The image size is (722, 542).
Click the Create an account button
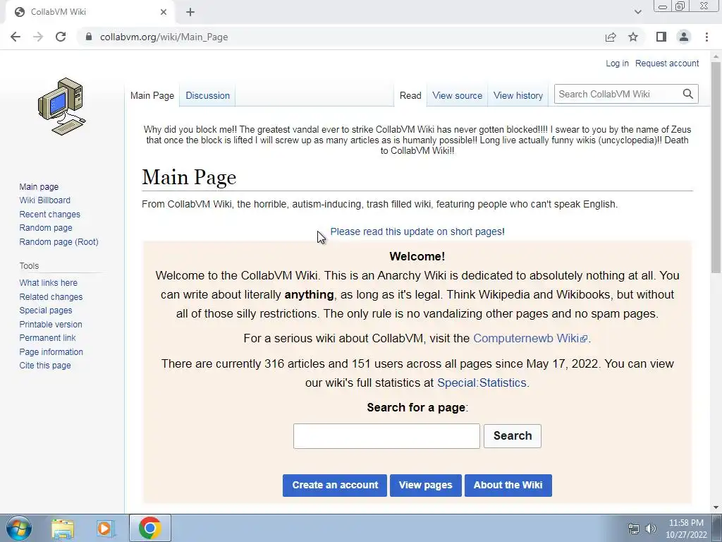click(x=335, y=486)
